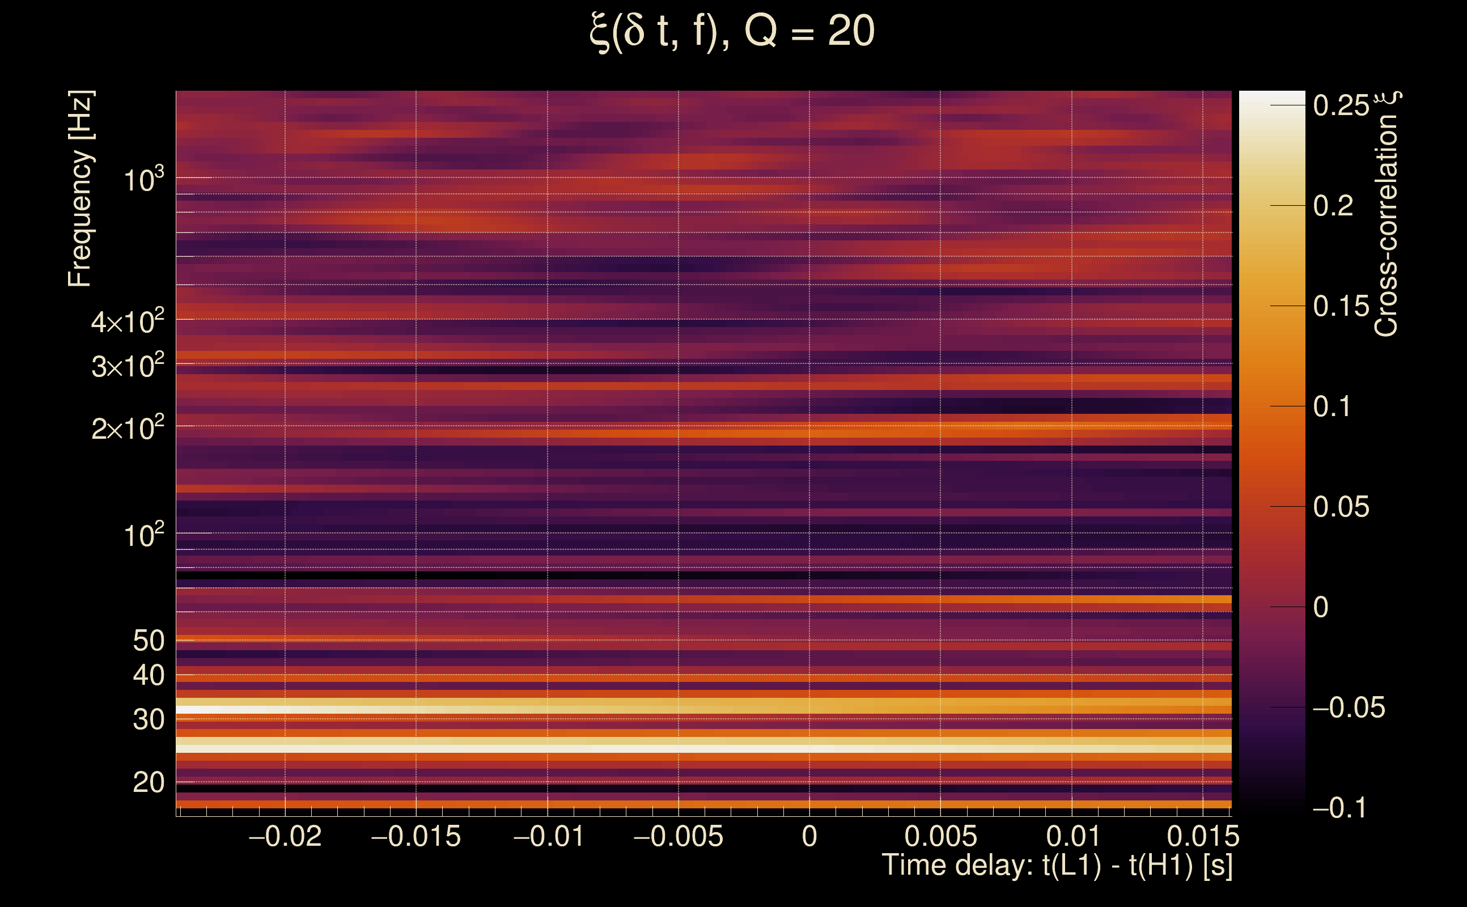1467x907 pixels.
Task: Click the −0.02 time delay tick label
Action: 285,836
